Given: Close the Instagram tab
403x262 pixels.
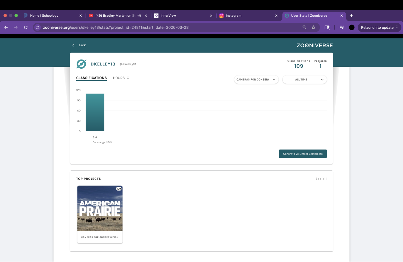Looking at the screenshot, I should 276,15.
